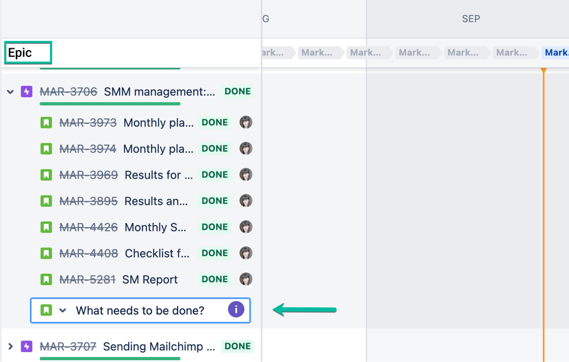Type in the What needs to be done field
This screenshot has height=362, width=569.
click(141, 310)
